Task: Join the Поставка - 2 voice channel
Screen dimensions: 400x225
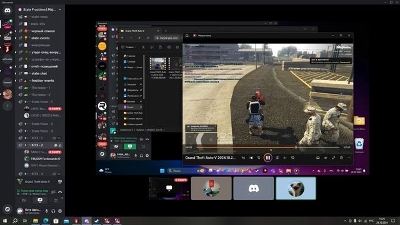Action: click(x=39, y=94)
